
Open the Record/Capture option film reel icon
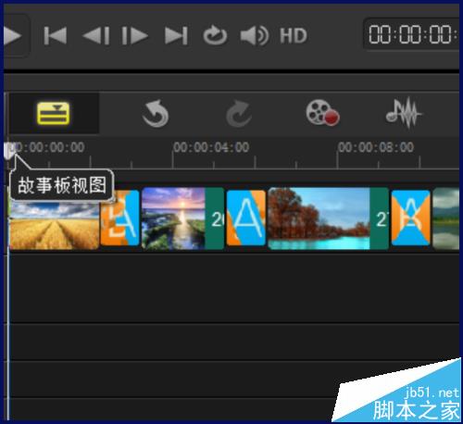click(x=322, y=113)
